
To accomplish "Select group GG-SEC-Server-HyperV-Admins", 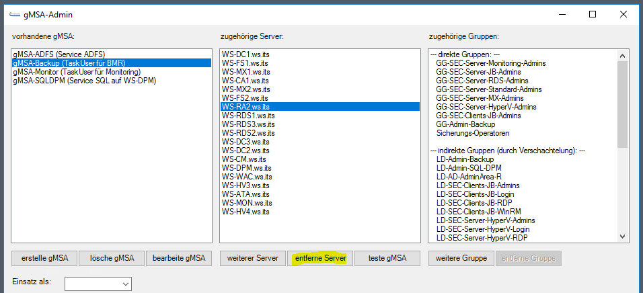I will click(486, 107).
